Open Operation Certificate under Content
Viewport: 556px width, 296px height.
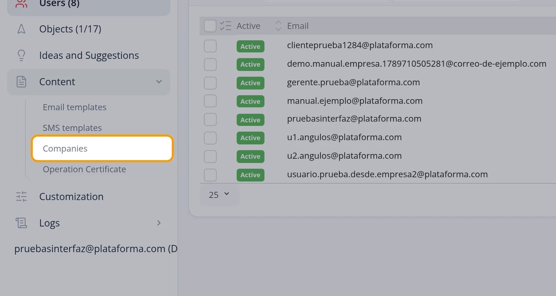(x=84, y=169)
